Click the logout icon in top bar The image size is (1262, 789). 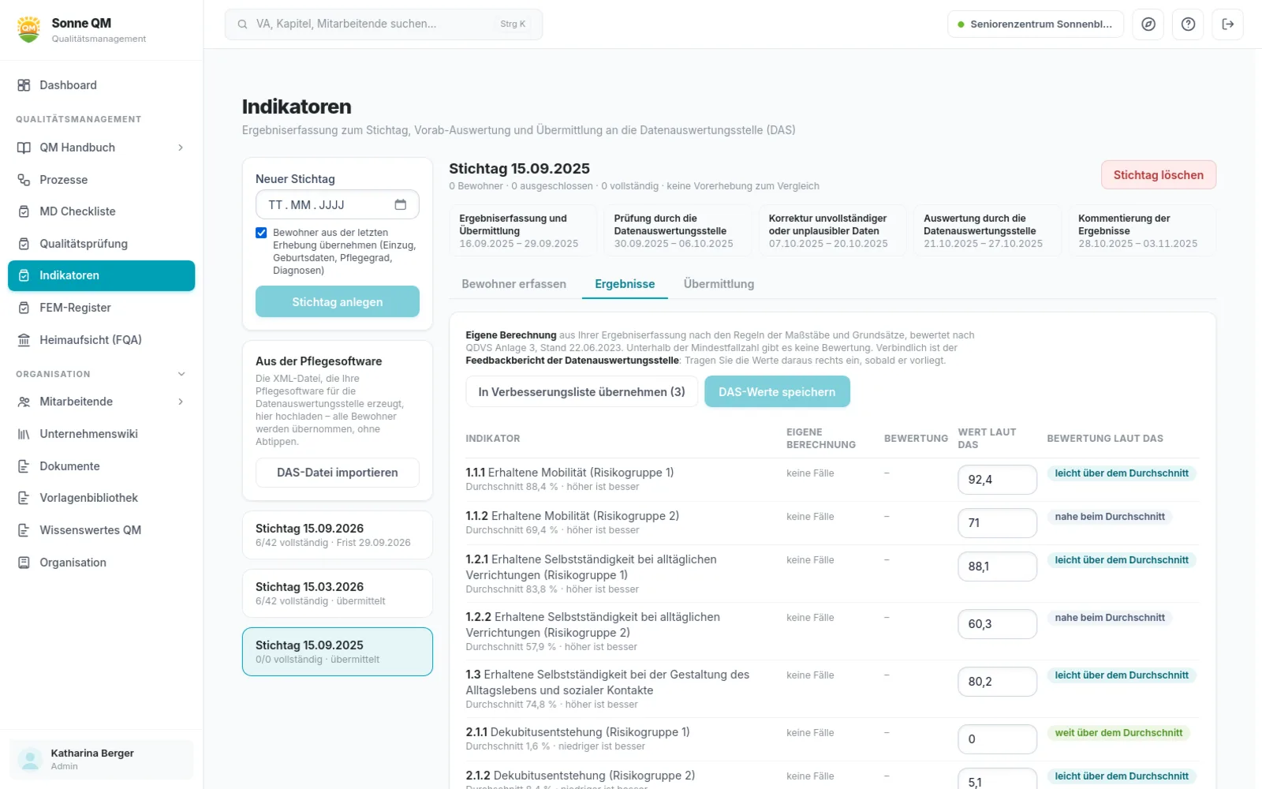point(1228,24)
